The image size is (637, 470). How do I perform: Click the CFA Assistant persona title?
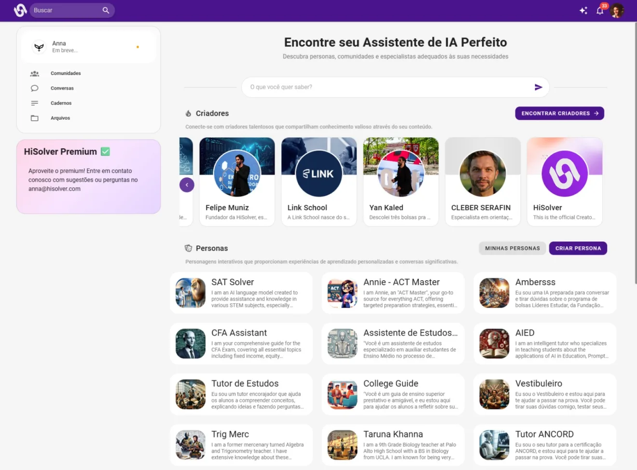click(239, 333)
